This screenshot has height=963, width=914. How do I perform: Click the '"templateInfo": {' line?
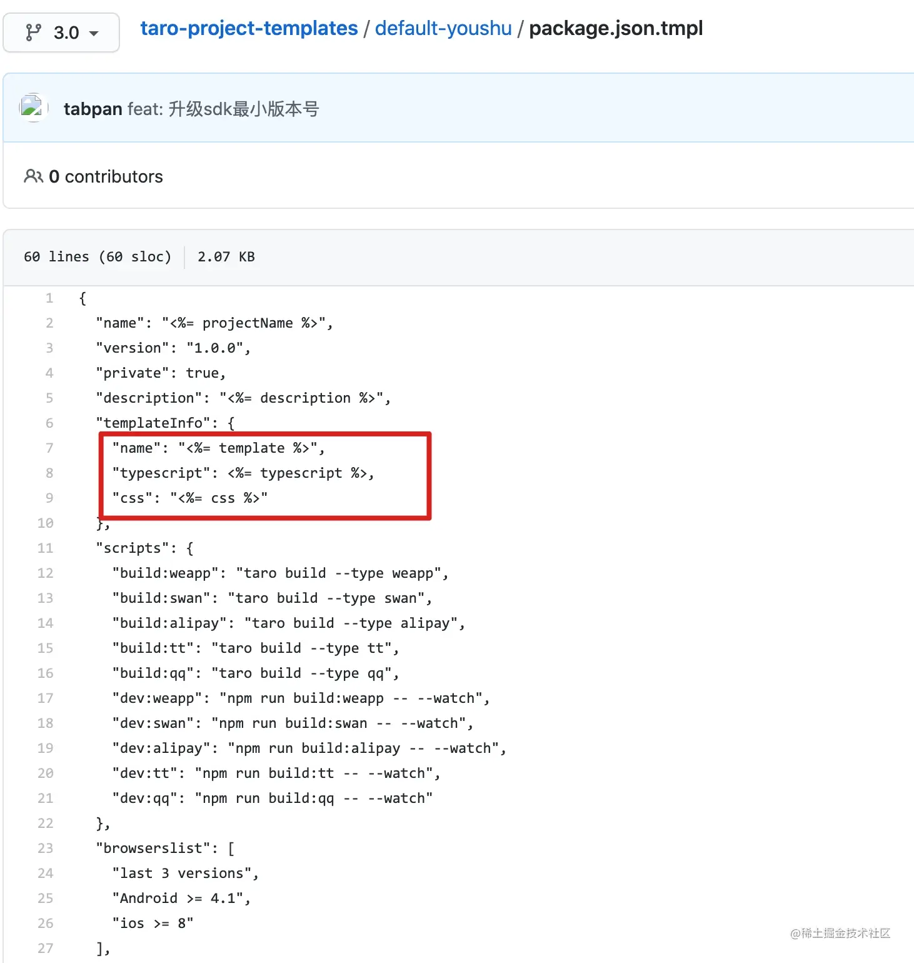pos(165,423)
